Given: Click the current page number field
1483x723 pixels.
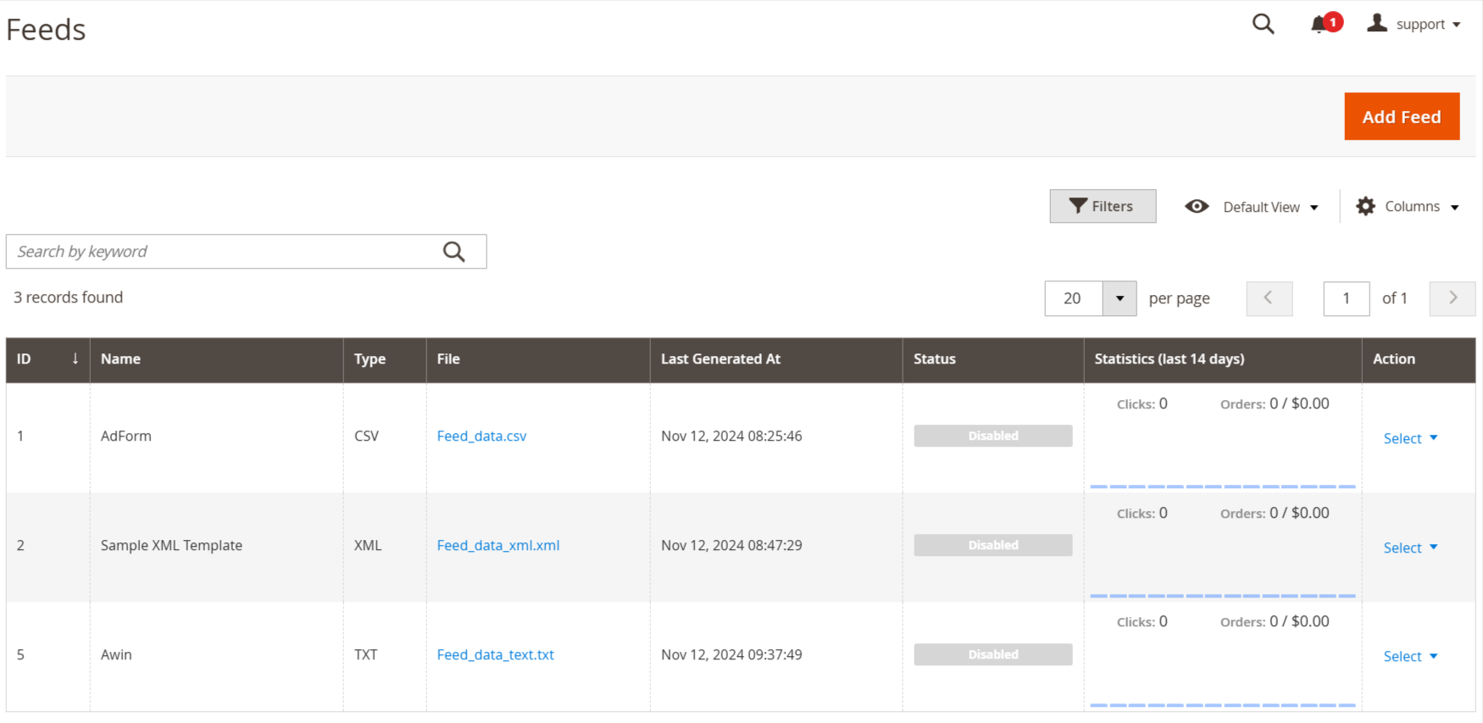Looking at the screenshot, I should [x=1346, y=298].
